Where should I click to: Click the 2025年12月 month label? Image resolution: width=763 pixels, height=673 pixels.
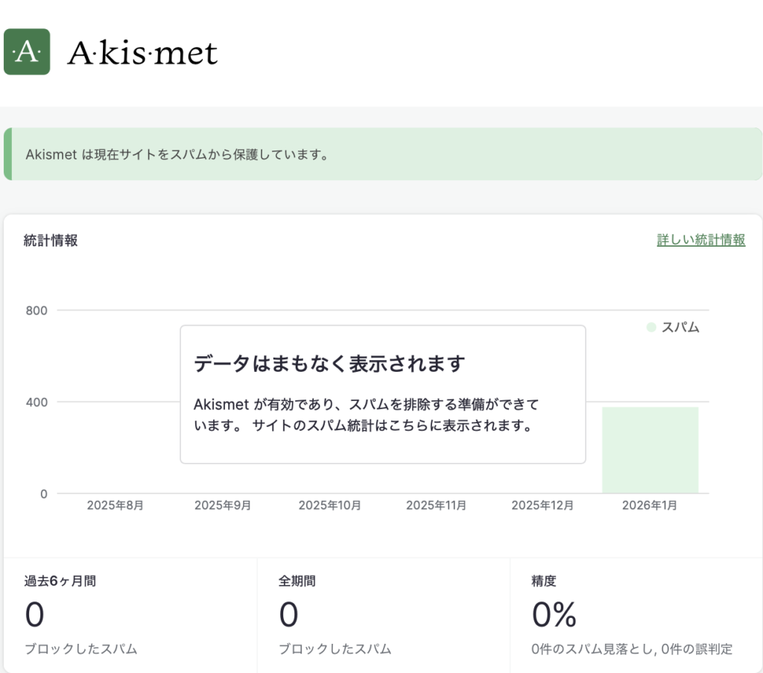click(543, 505)
